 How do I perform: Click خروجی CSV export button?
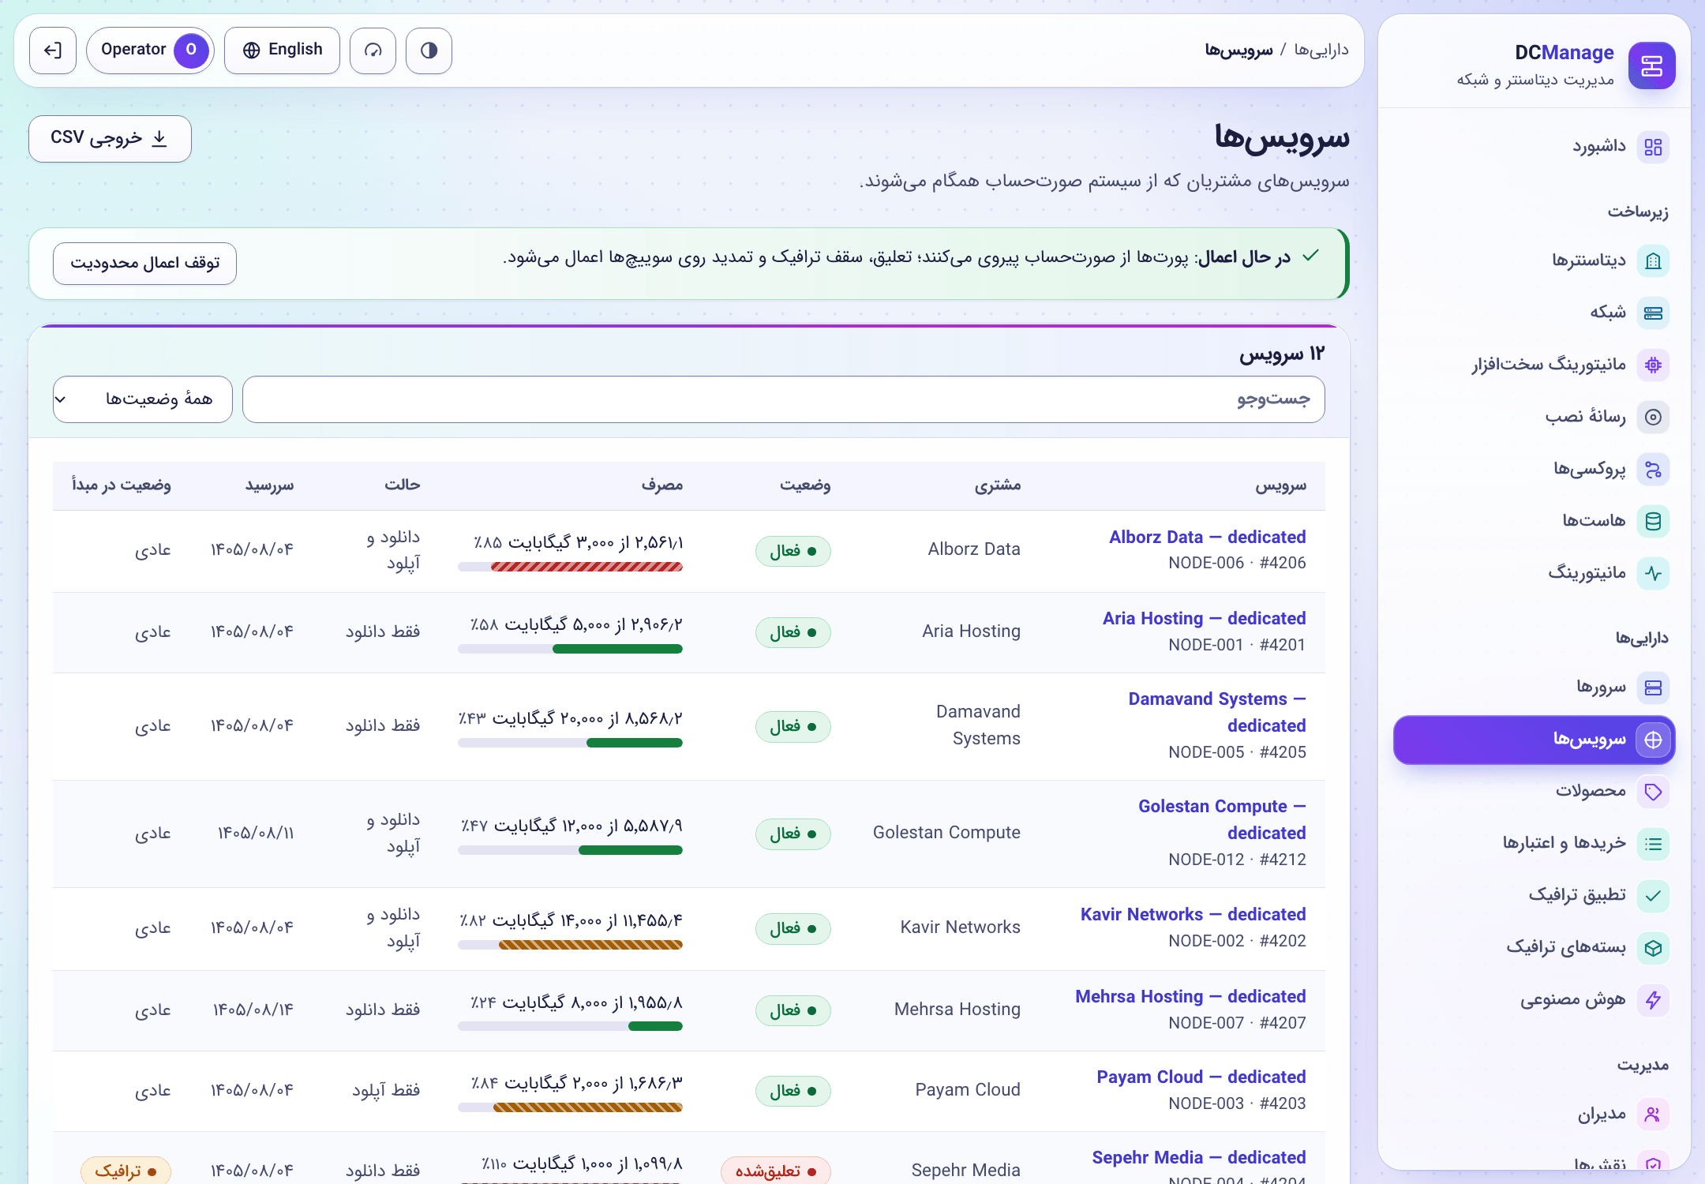point(110,139)
